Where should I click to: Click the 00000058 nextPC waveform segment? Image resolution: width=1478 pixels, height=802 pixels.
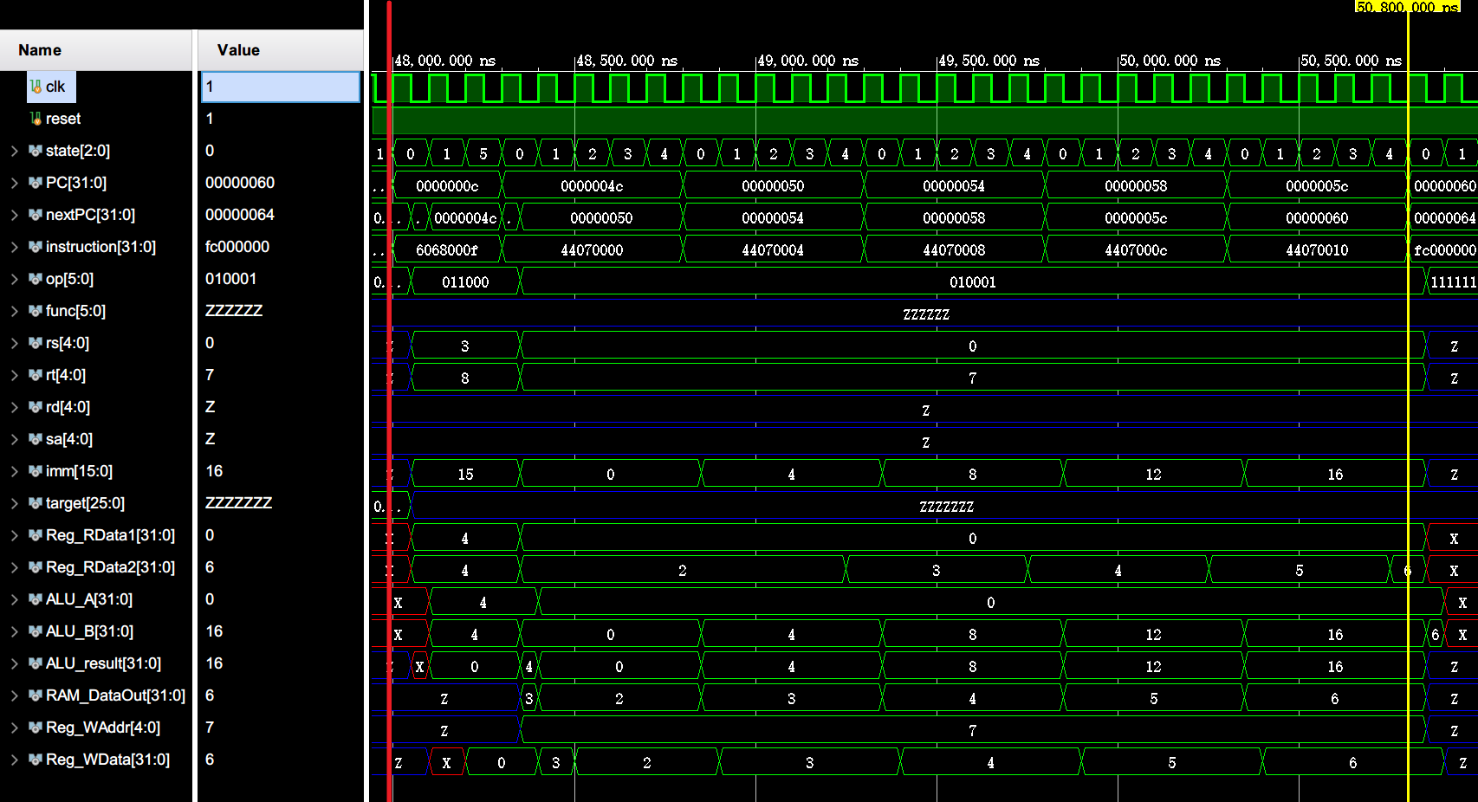[x=954, y=218]
